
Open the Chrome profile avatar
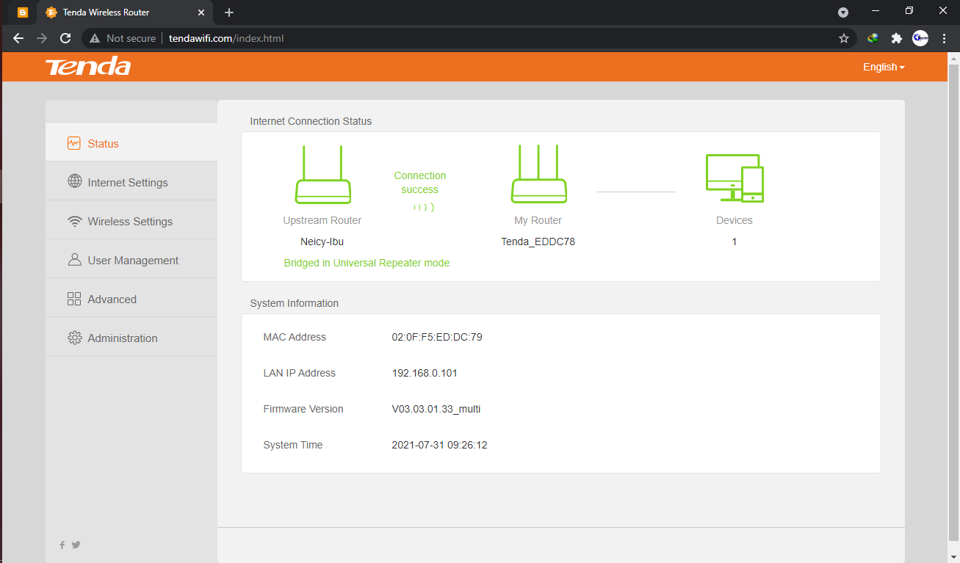[x=920, y=38]
